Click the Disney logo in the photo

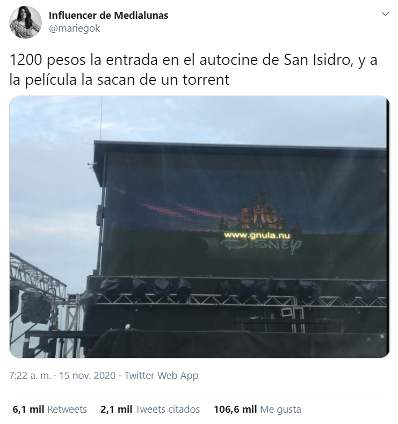coord(262,246)
